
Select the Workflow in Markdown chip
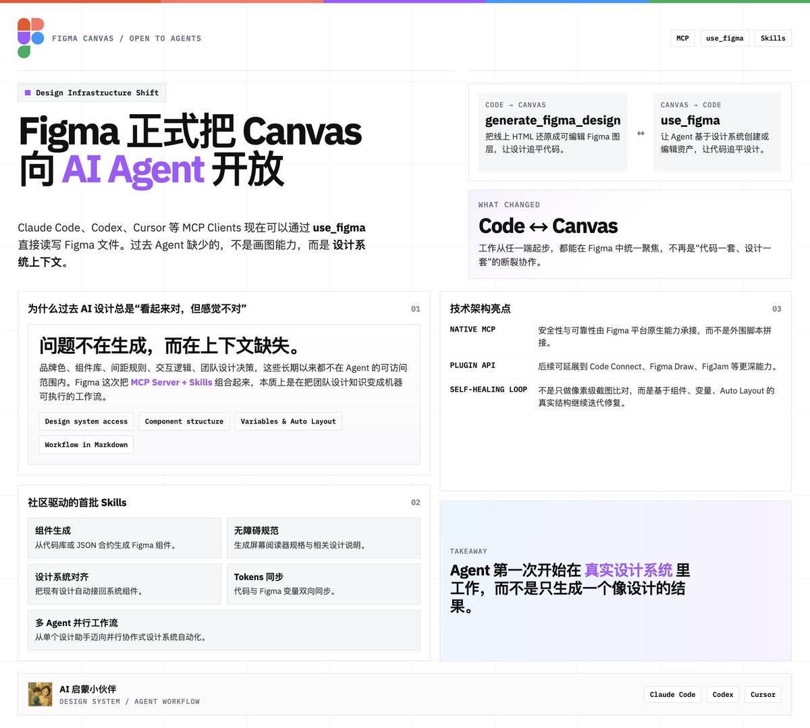[86, 444]
